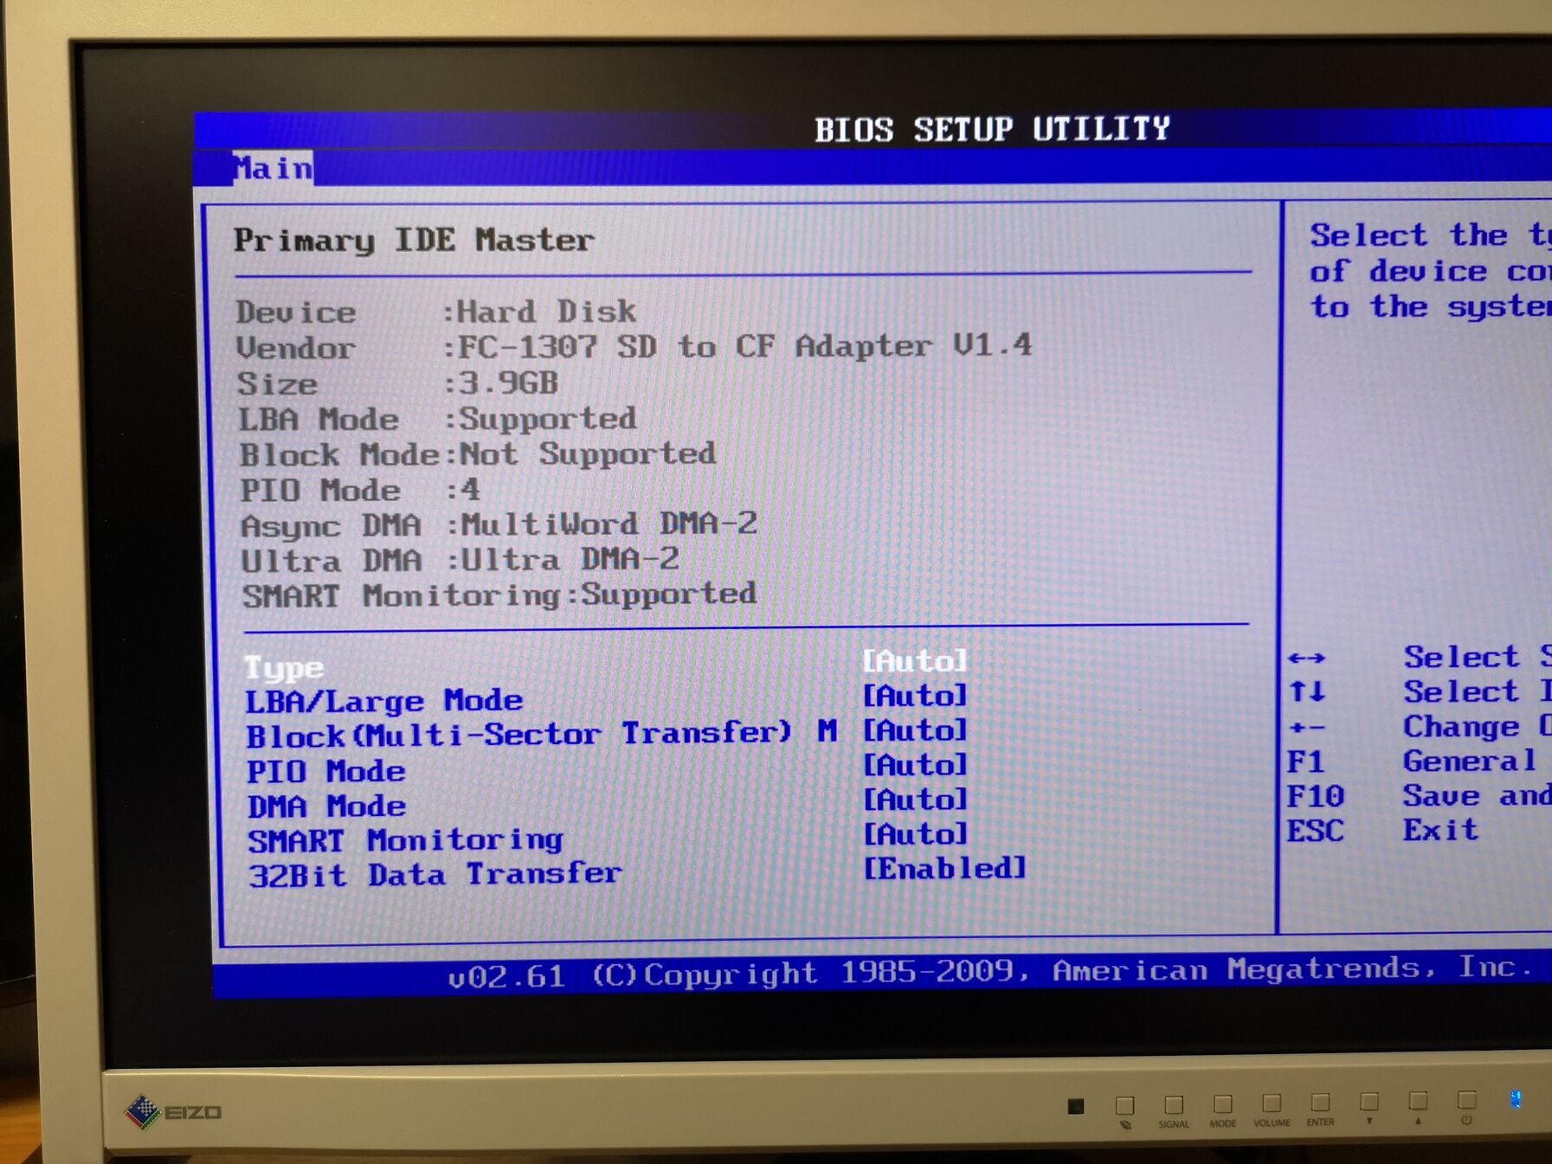Select the Block (Multi-Sector Transfer) setting label
1552x1164 pixels.
[x=542, y=734]
